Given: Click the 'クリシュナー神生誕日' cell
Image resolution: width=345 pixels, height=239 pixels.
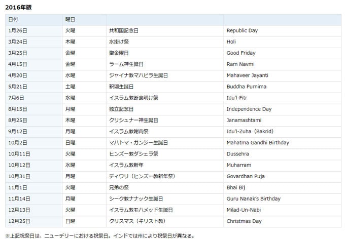Looking at the screenshot, I should (165, 121).
